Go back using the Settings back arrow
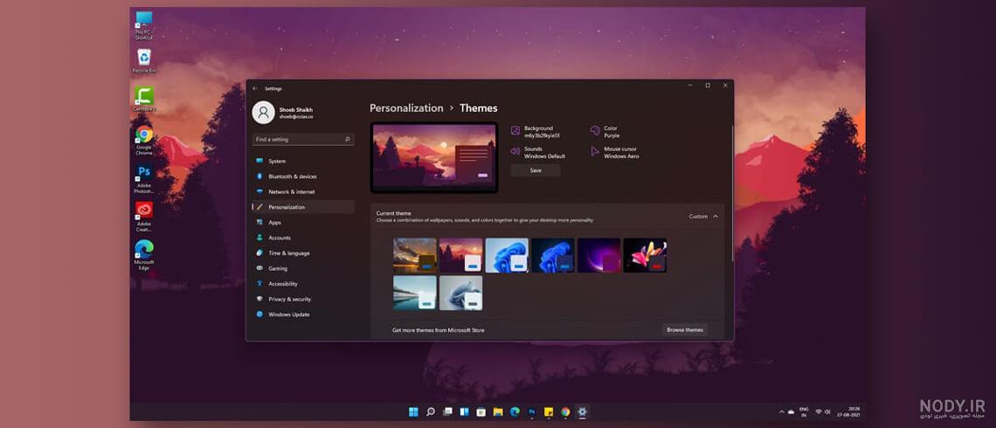 coord(255,88)
